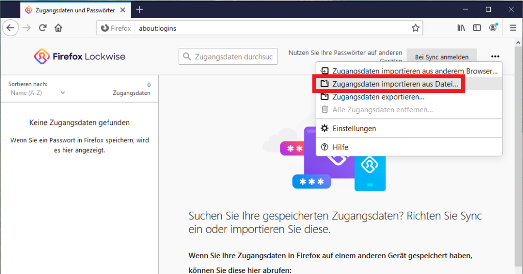Screen dimensions: 523x274
Task: Choose Zugangsdaten importieren aus Datei
Action: 409,84
